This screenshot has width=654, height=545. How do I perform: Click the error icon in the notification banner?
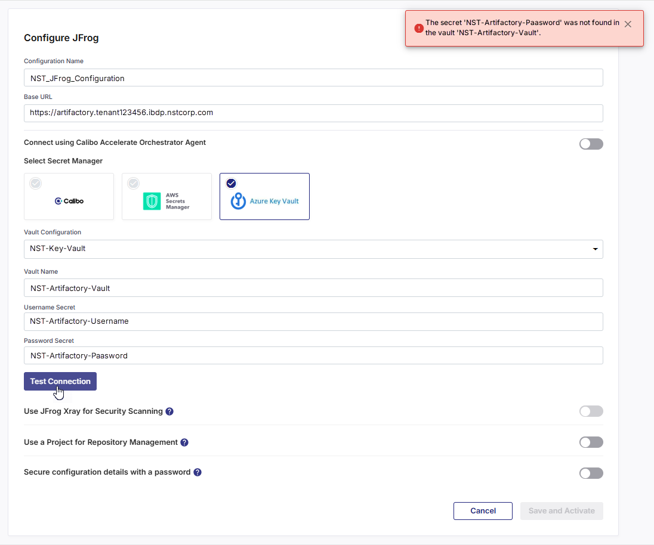(x=418, y=28)
